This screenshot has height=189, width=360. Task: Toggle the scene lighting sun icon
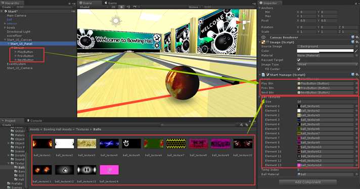click(x=122, y=7)
